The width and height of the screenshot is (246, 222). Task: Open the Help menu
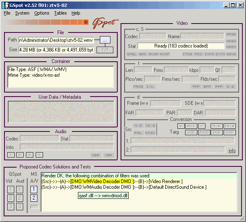[76, 13]
